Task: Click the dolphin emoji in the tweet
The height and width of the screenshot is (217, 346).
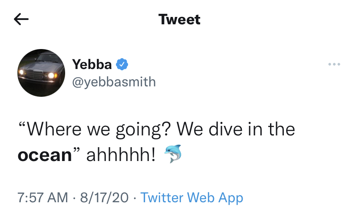Action: click(x=173, y=154)
